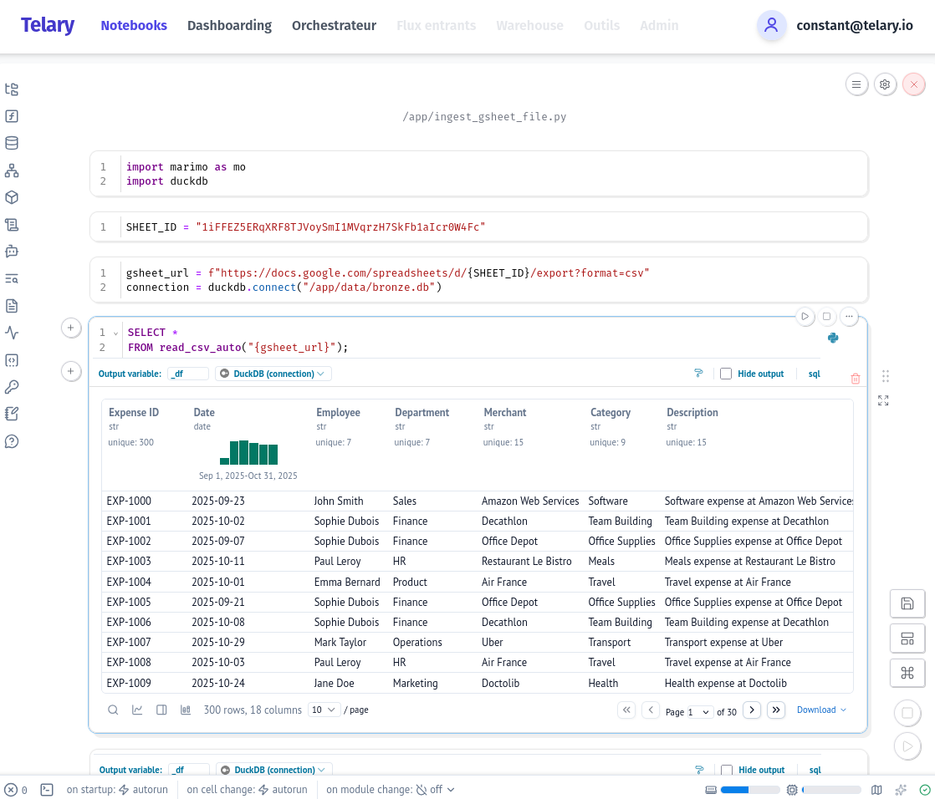Delete the SQL cell using the trash icon
Screen dimensions: 935x799
pyautogui.click(x=855, y=378)
